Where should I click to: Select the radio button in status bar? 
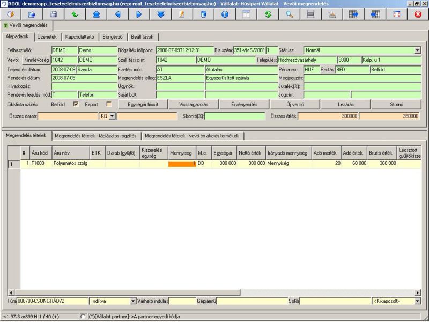pos(83,317)
